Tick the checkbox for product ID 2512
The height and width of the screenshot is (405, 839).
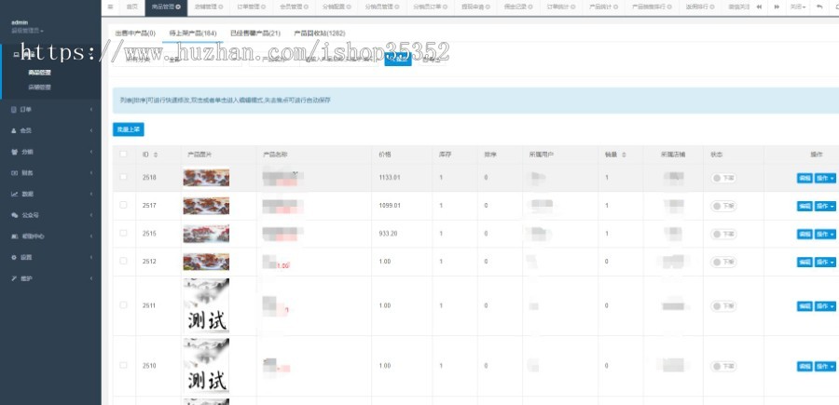[x=124, y=262]
